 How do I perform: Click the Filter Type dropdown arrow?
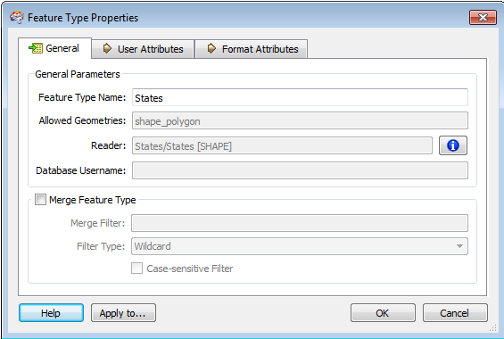(459, 246)
